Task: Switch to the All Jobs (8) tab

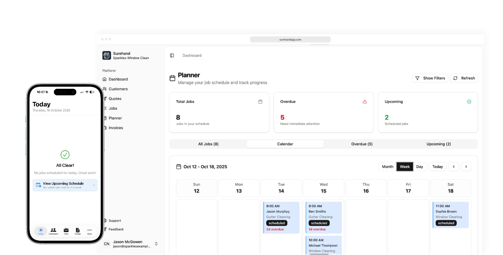Action: [208, 144]
